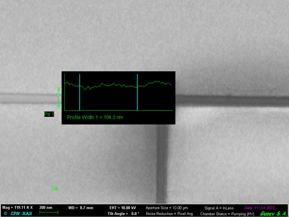Screen dimensions: 289x217
Task: Click the Profile Width 1 = 104.3 nm readout
Action: point(95,117)
